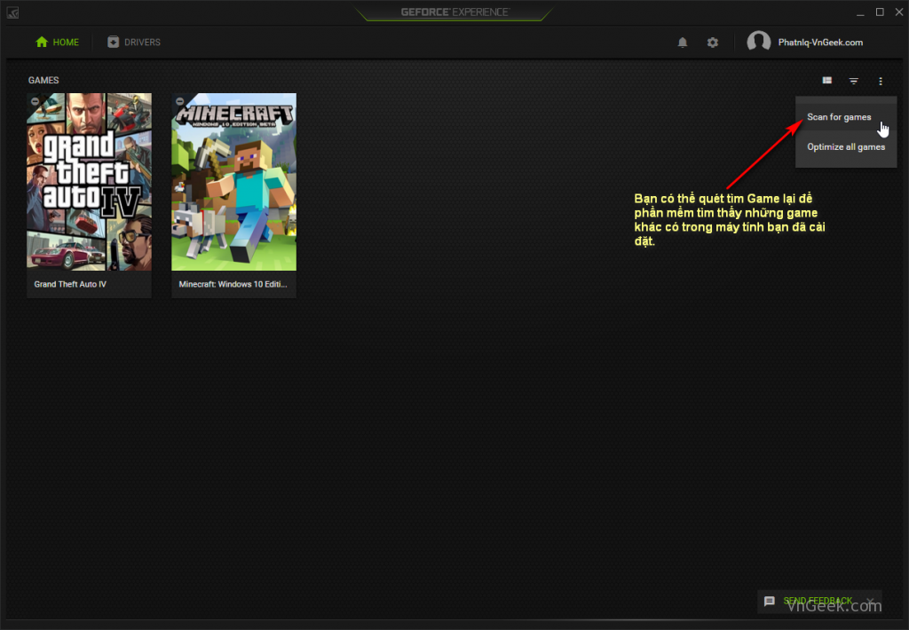Minimize the GeForce Experience window
This screenshot has height=630, width=909.
coord(860,12)
